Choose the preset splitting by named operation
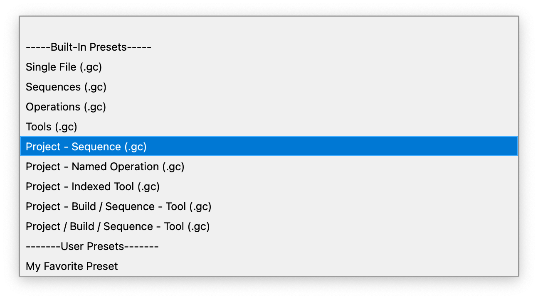 pyautogui.click(x=105, y=167)
